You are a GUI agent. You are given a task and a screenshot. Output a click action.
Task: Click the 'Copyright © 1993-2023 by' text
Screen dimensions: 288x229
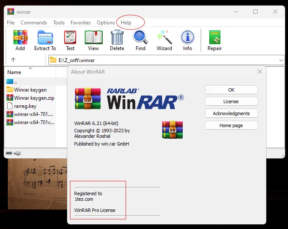coord(102,131)
